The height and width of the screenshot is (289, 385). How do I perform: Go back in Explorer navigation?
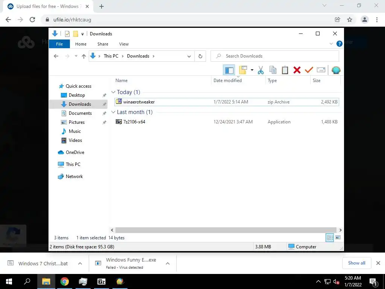pyautogui.click(x=56, y=56)
